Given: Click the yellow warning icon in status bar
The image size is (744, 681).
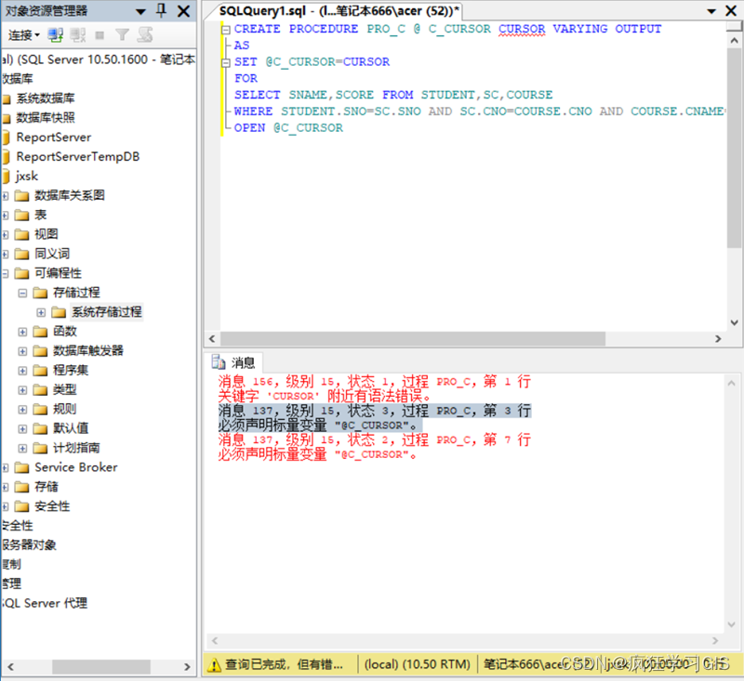Looking at the screenshot, I should pos(215,665).
